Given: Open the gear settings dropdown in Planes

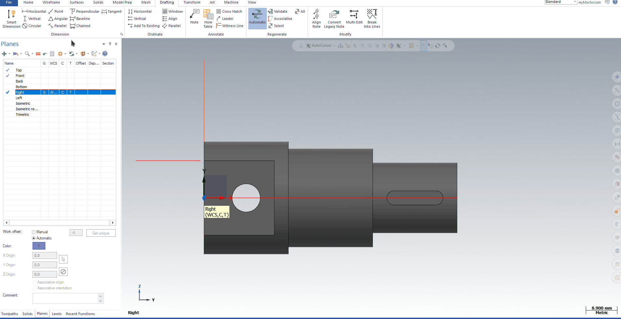Looking at the screenshot, I should [65, 54].
